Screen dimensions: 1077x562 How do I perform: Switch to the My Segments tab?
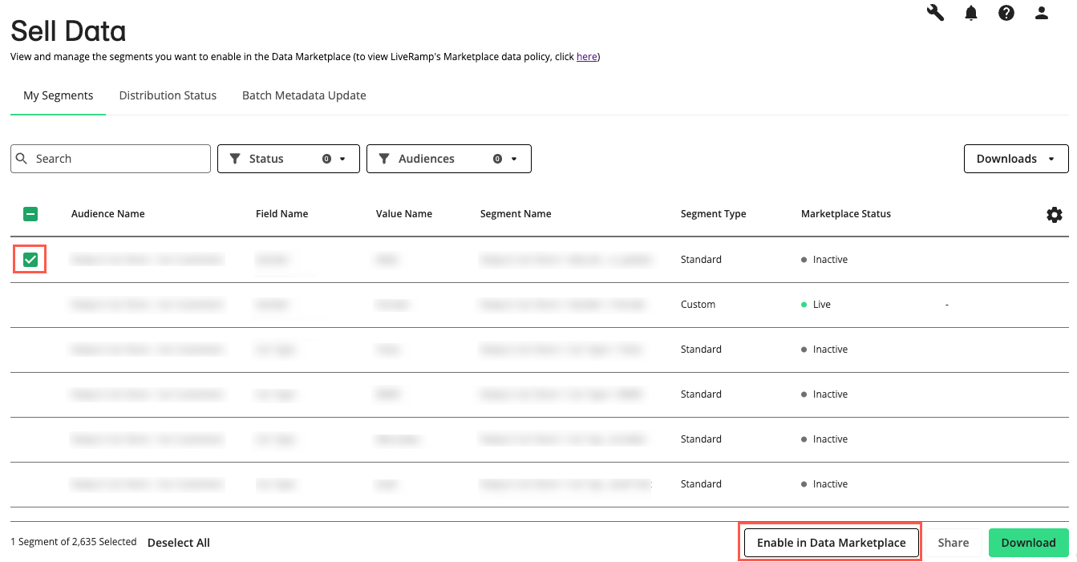pos(58,95)
